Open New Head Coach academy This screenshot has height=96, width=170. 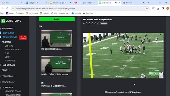[x=13, y=91]
